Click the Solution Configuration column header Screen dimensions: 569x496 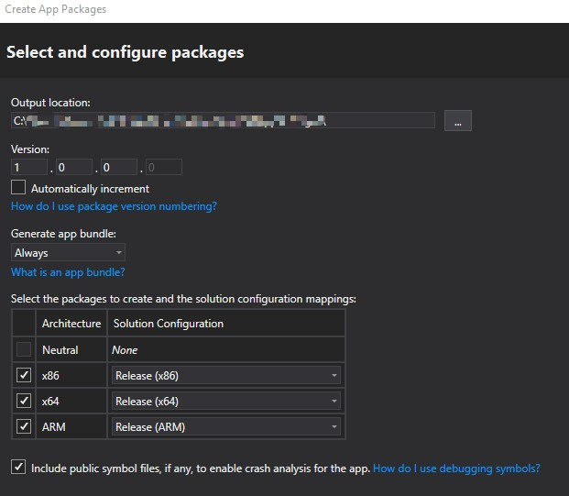pyautogui.click(x=168, y=324)
